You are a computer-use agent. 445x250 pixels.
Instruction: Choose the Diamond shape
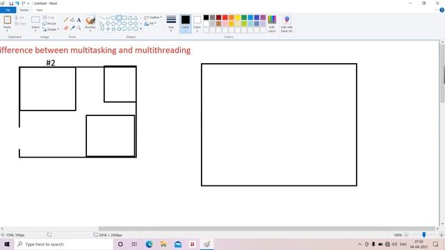coord(108,23)
